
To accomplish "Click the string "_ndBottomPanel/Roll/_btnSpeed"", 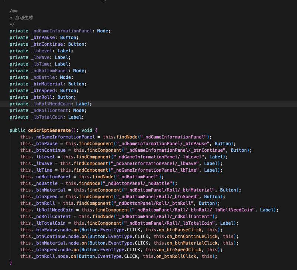I will (158, 196).
